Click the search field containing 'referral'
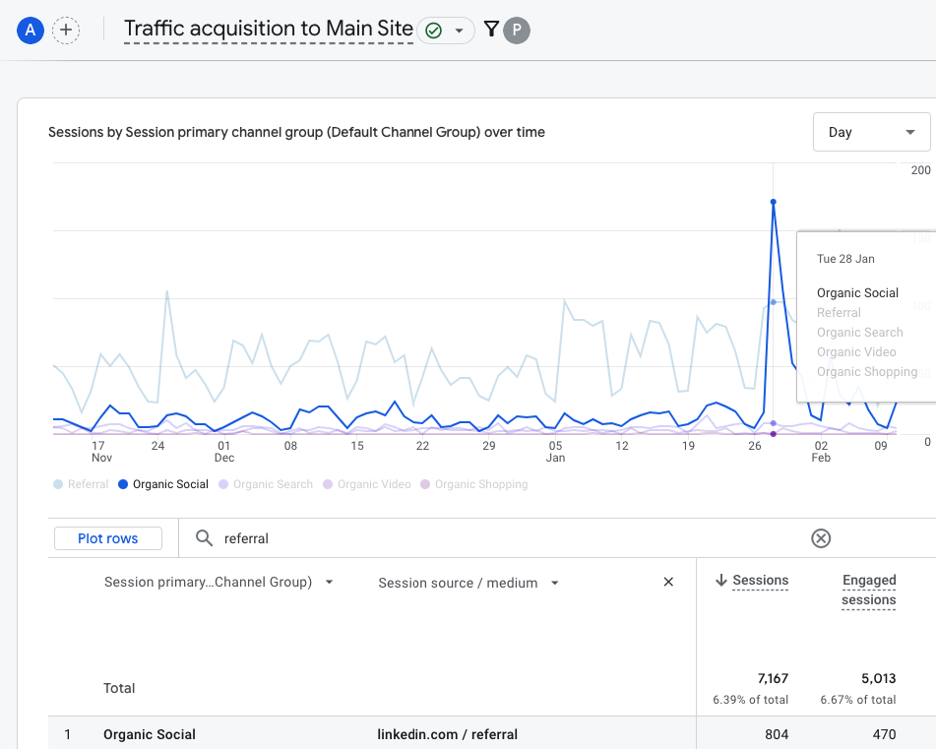This screenshot has width=936, height=749. [x=492, y=538]
